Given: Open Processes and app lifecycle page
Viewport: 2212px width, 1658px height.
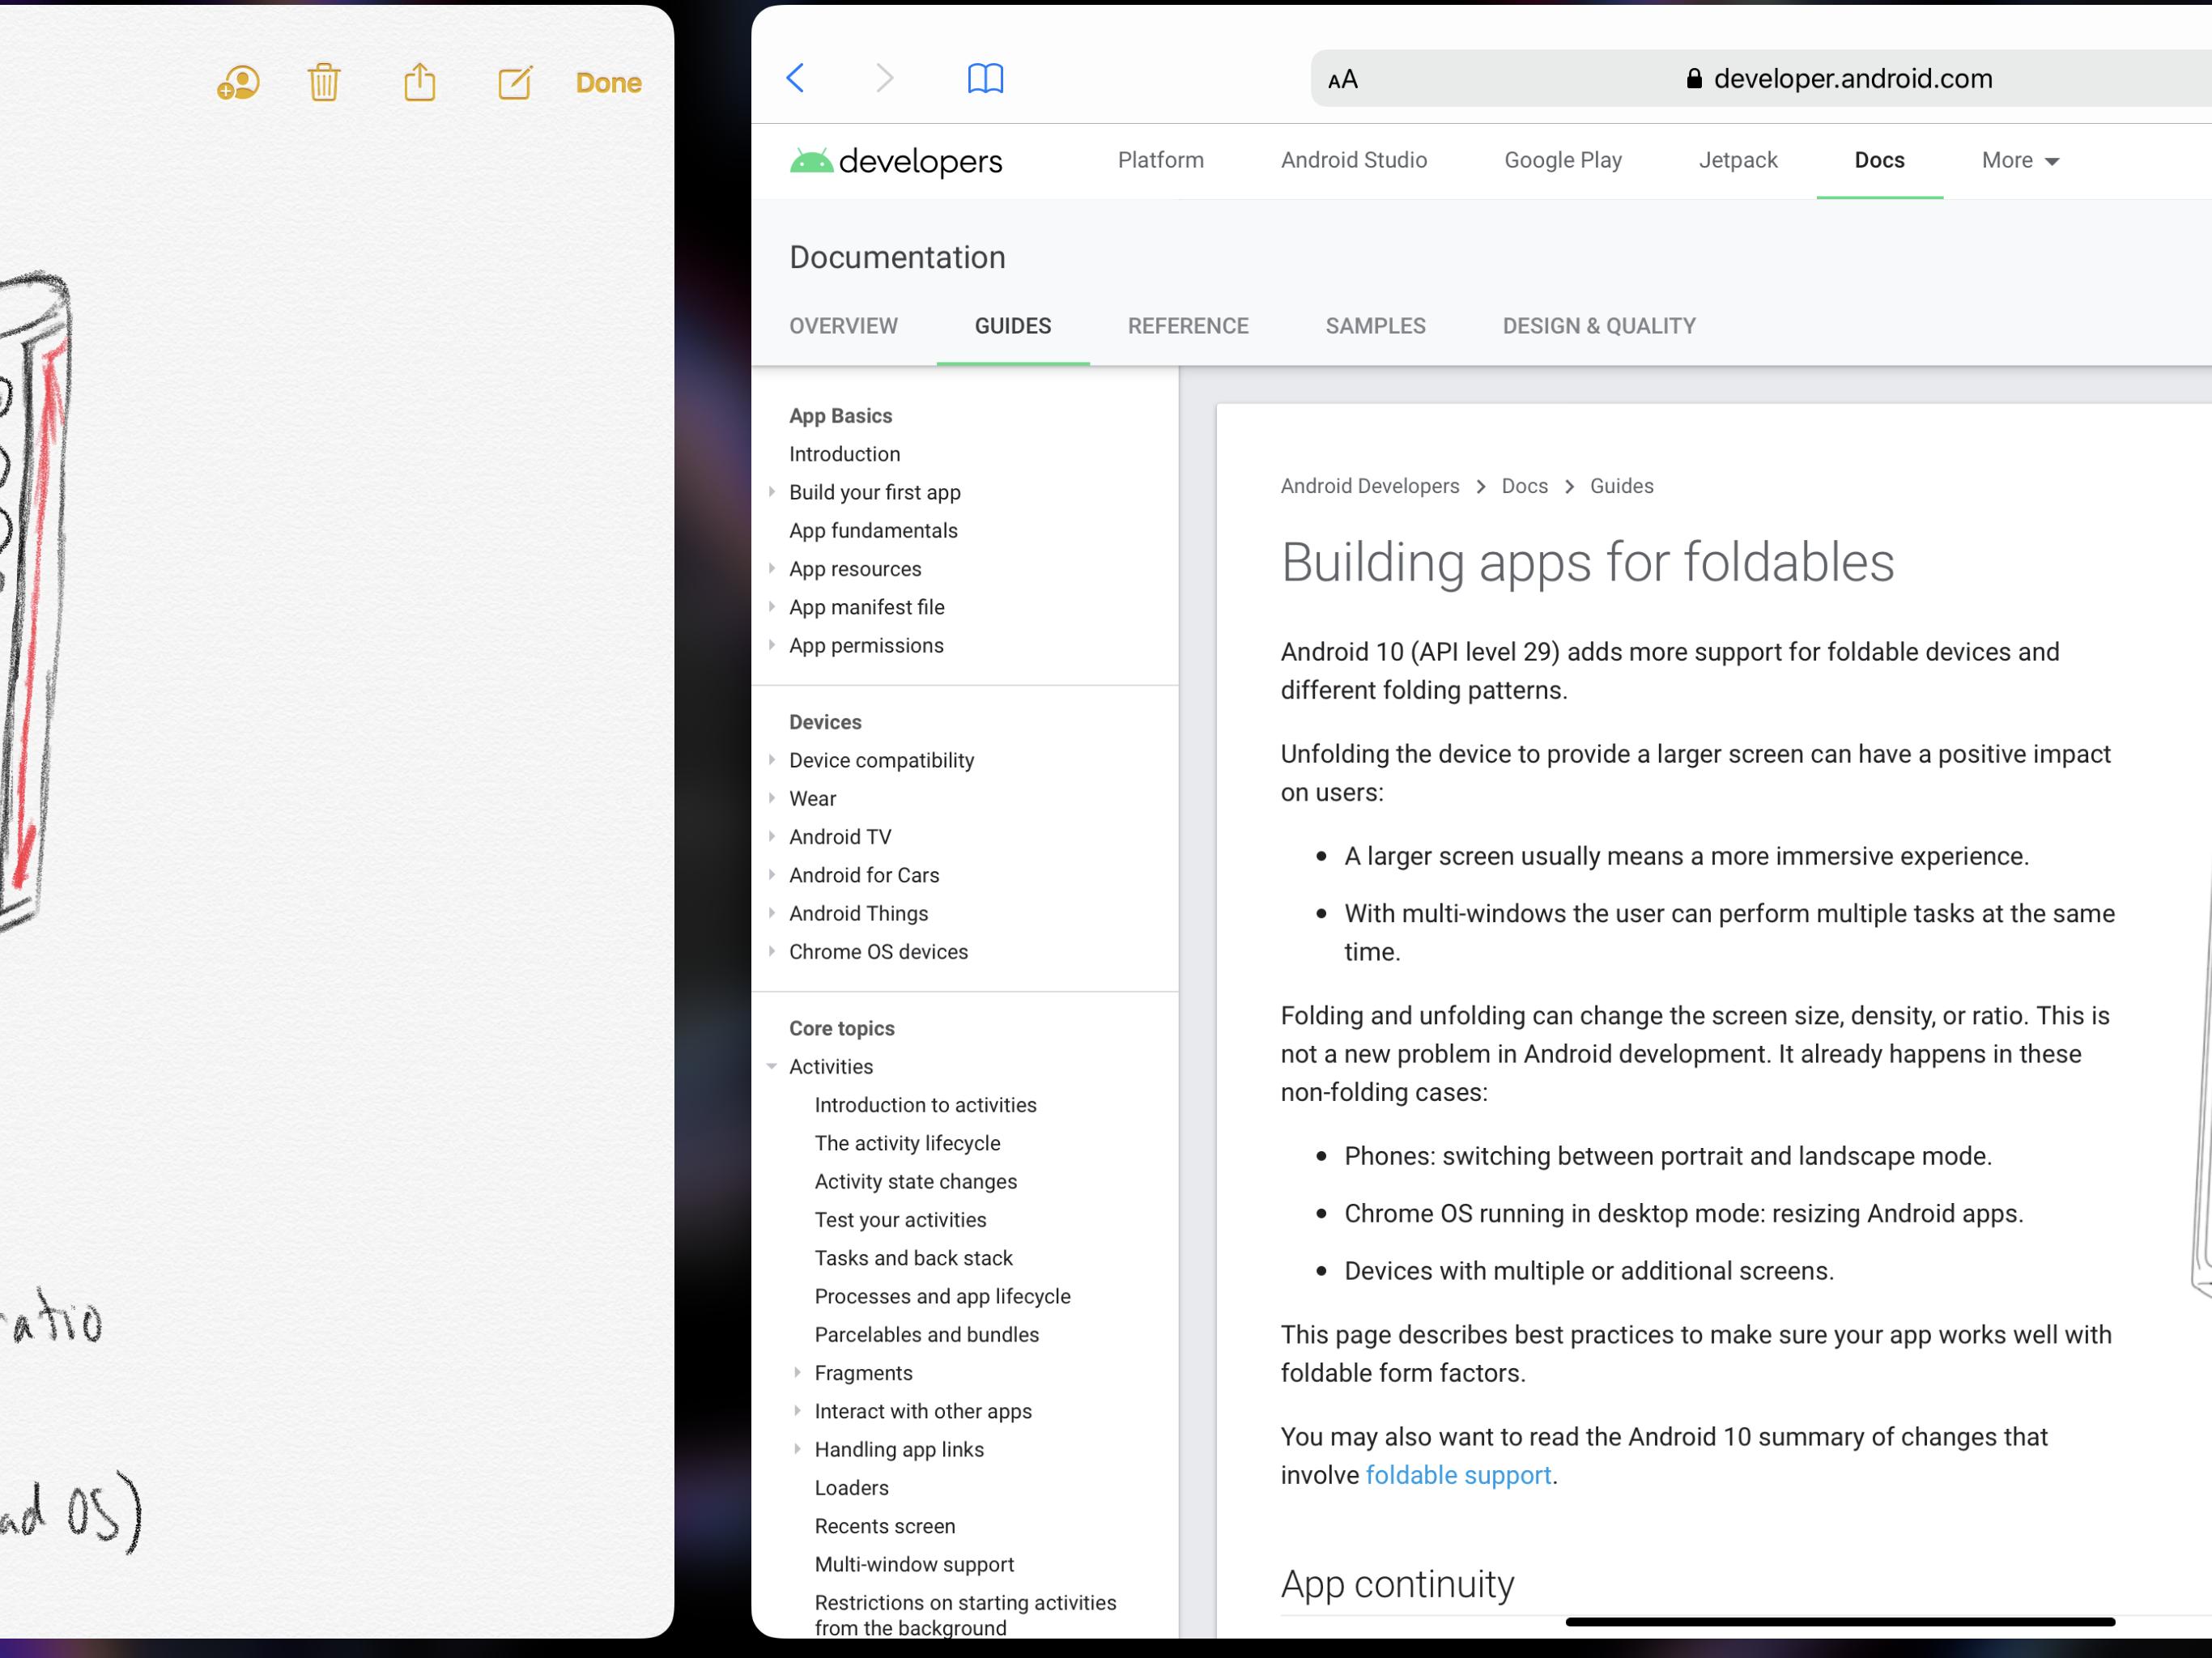Looking at the screenshot, I should 942,1296.
